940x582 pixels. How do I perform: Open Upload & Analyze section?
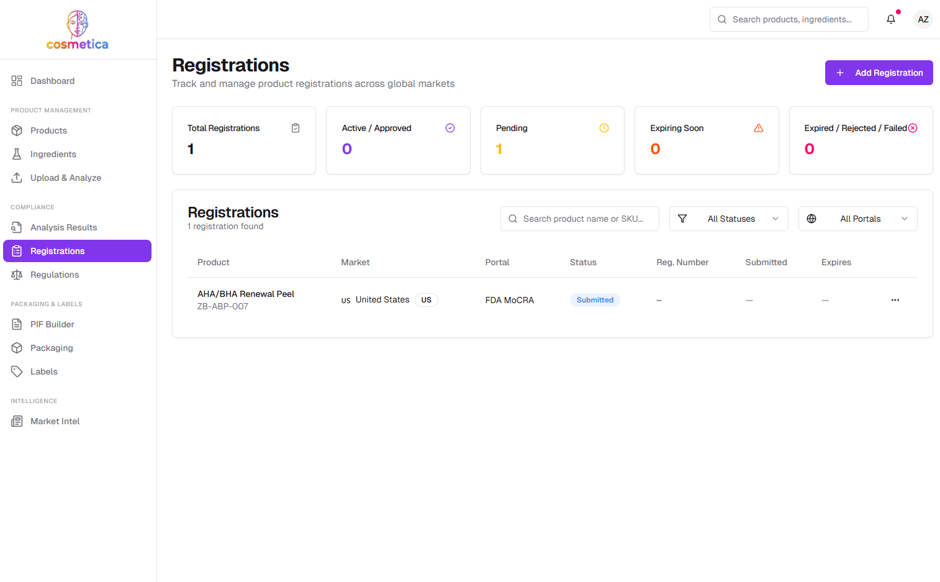(x=66, y=178)
